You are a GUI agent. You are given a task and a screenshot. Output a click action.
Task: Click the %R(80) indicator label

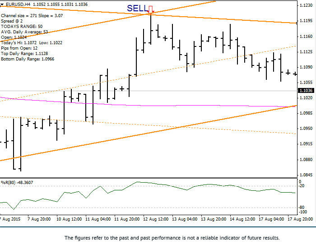17,182
